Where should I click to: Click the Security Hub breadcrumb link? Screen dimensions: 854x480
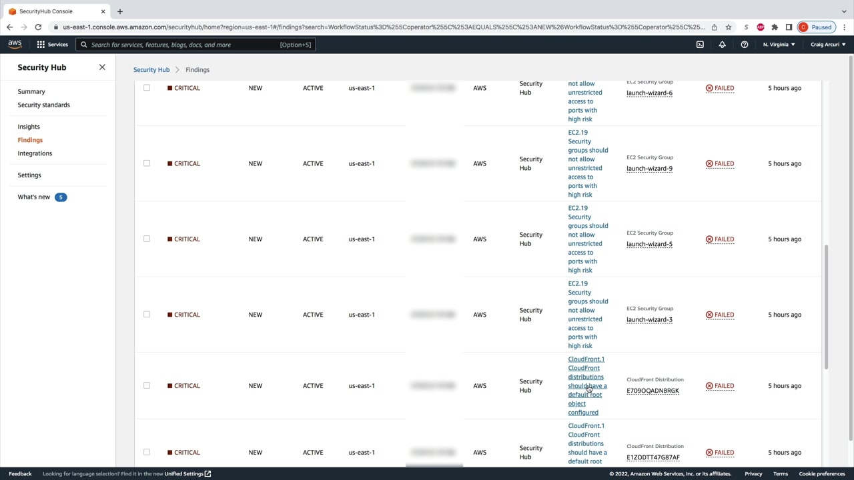click(151, 69)
